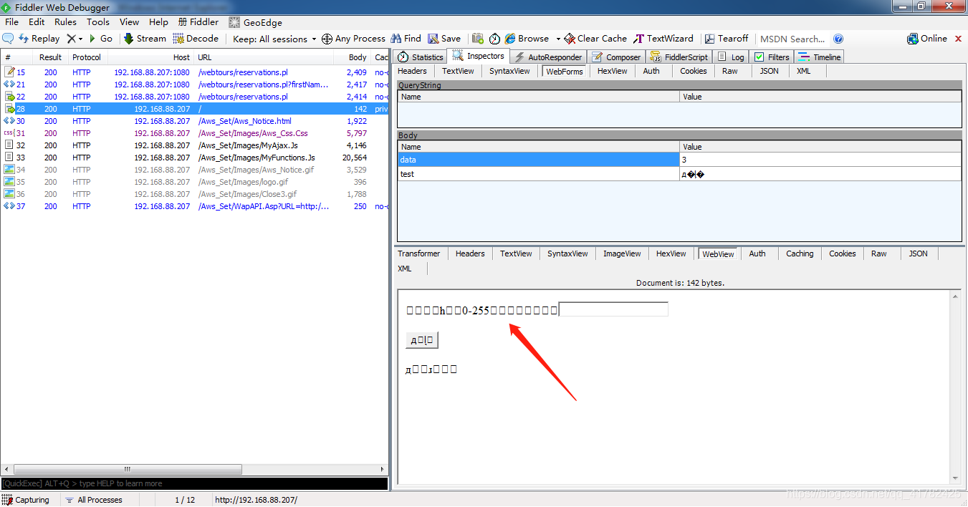Click the Browse toolbar button
This screenshot has height=507, width=968.
tap(527, 39)
